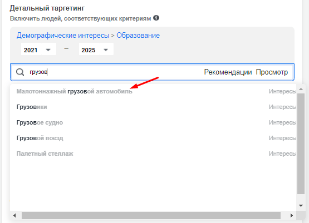This screenshot has height=223, width=309.
Task: Select the Грузовой поезд suggestion
Action: click(x=153, y=138)
